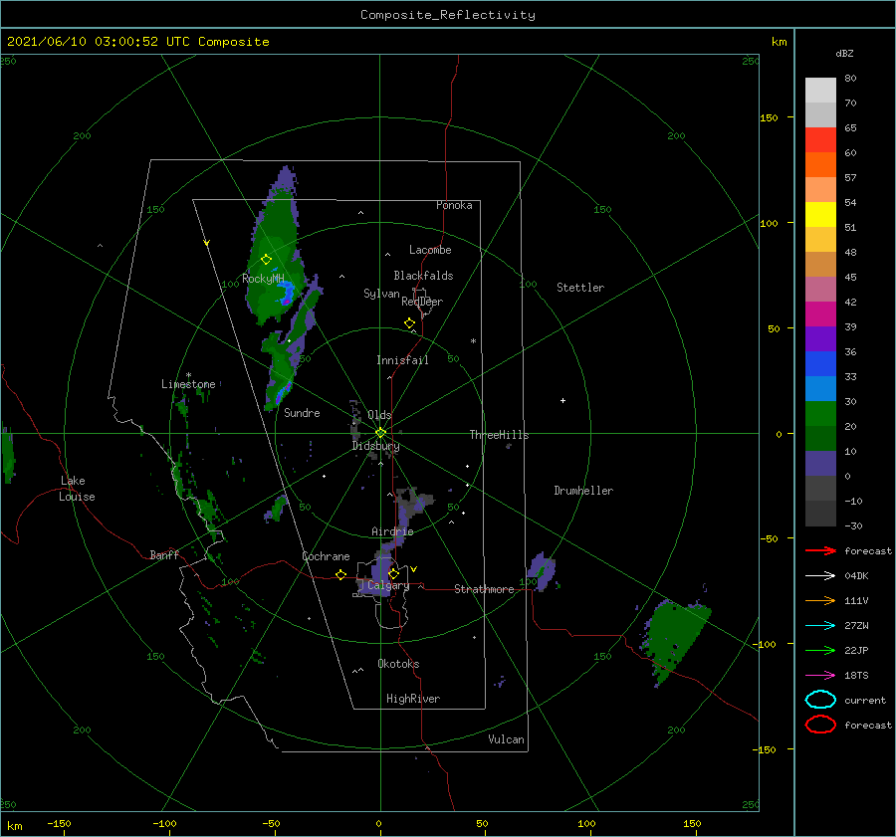Select the Stettler label
This screenshot has width=896, height=837.
click(580, 288)
